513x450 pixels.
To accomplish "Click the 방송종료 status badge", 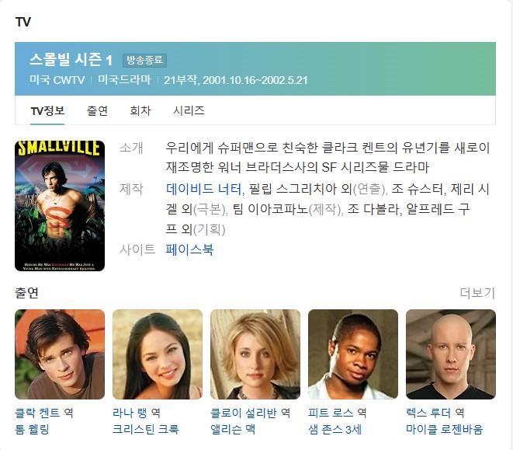I will coord(144,61).
